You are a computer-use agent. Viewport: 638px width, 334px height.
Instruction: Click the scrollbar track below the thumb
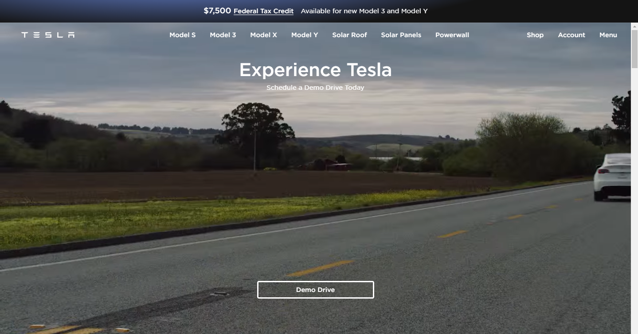coord(634,199)
